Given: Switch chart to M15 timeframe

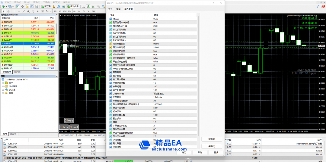Looking at the screenshot, I should point(65,11).
